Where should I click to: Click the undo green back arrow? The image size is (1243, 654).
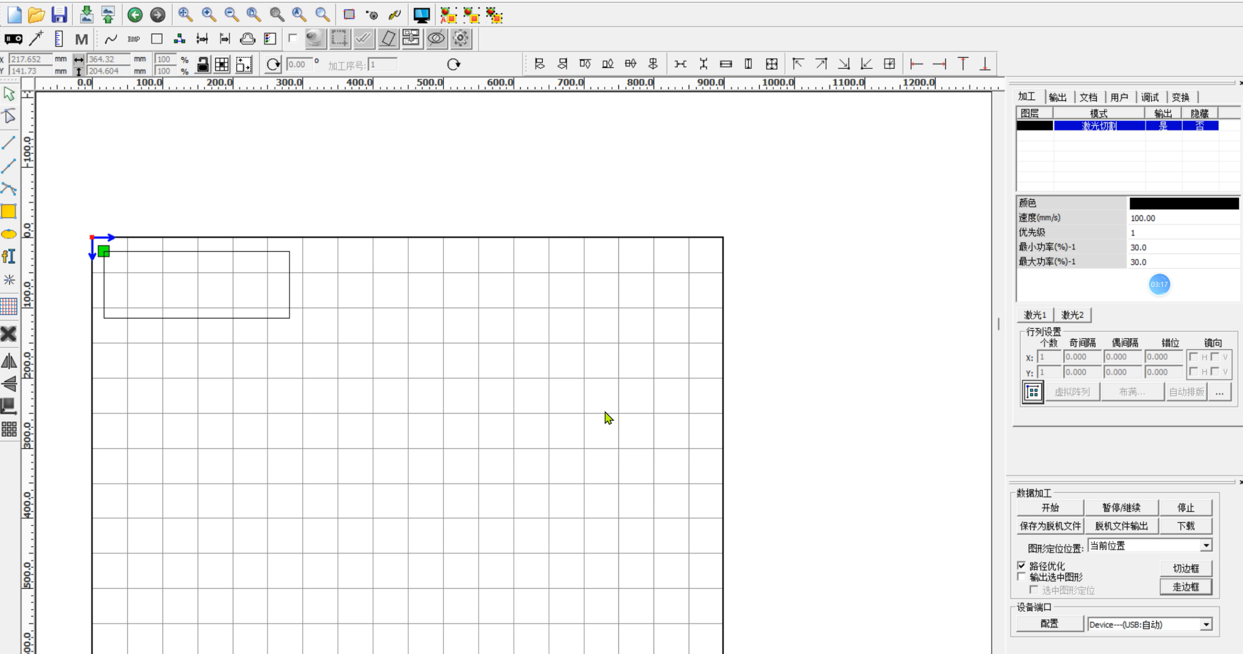(135, 15)
